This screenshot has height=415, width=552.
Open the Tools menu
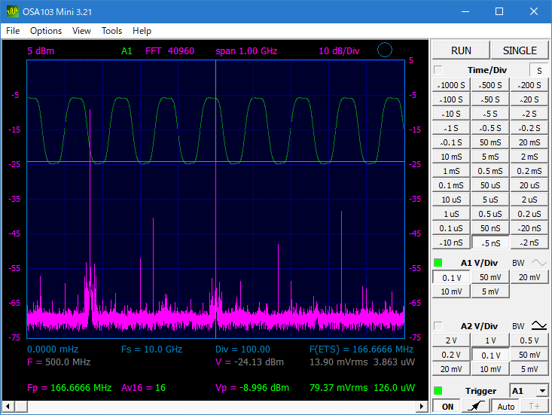coord(112,31)
